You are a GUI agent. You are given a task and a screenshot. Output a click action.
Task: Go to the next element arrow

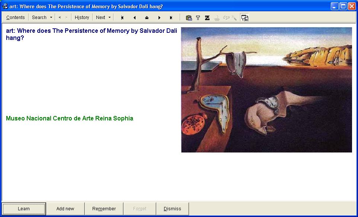point(159,18)
